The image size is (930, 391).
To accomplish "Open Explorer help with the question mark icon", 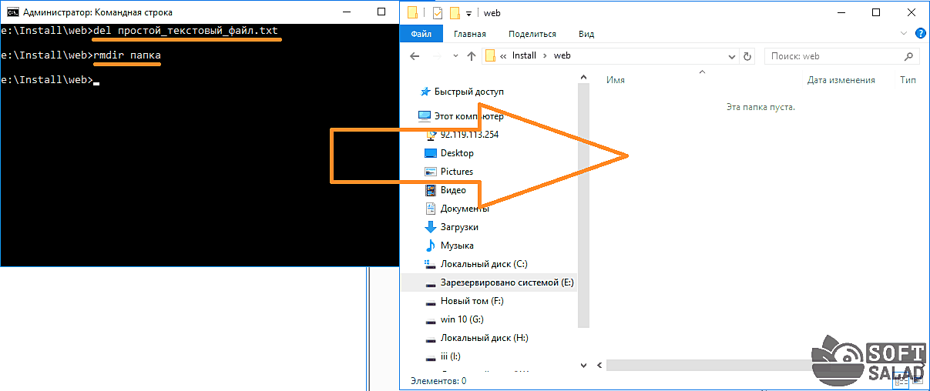I will tap(920, 34).
